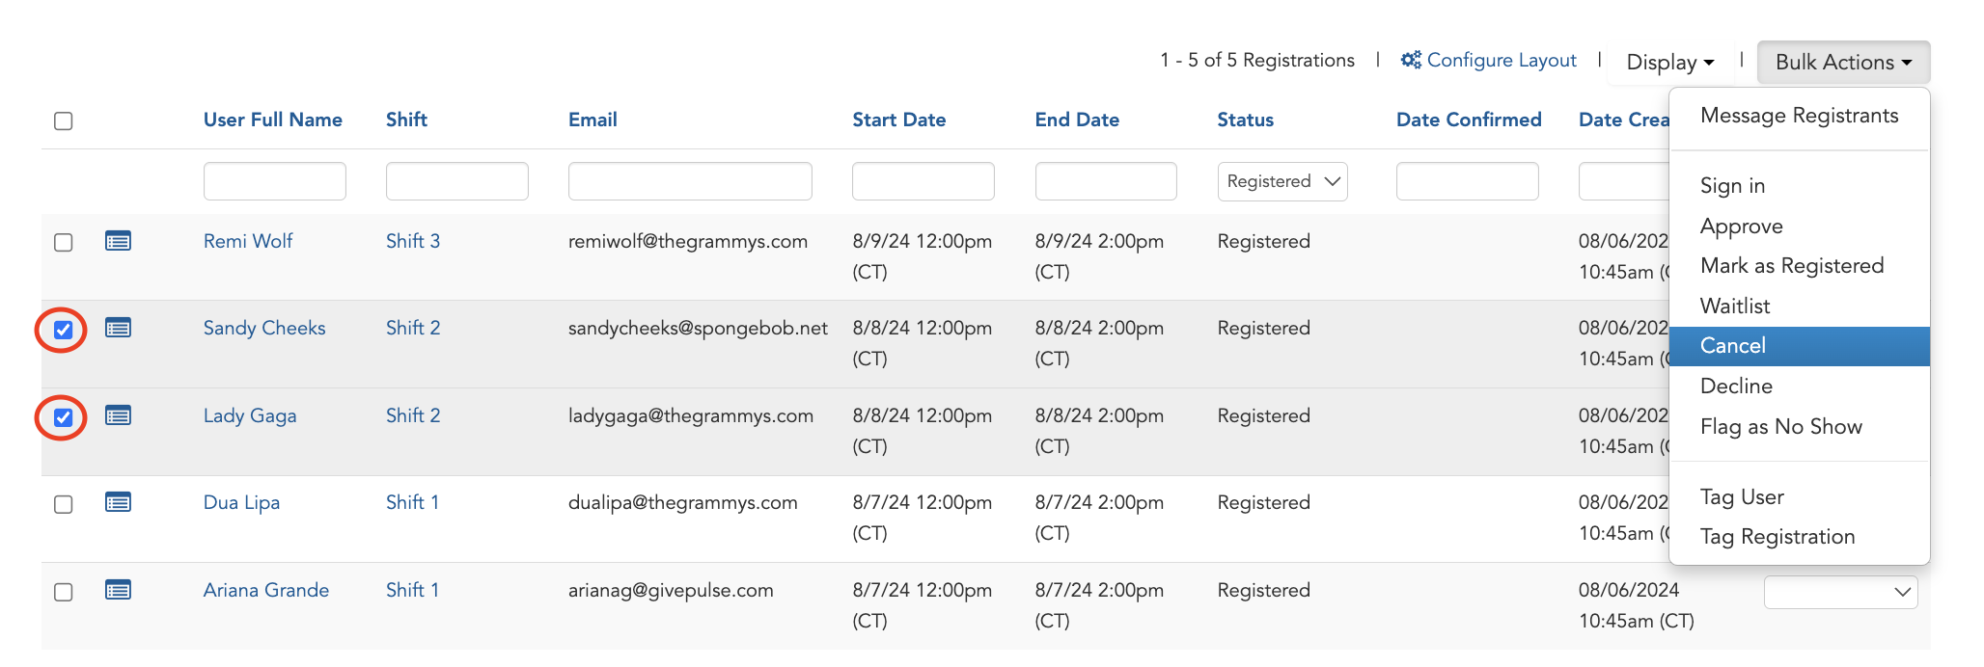Select Flag as No Show option
The width and height of the screenshot is (1984, 667).
point(1799,426)
